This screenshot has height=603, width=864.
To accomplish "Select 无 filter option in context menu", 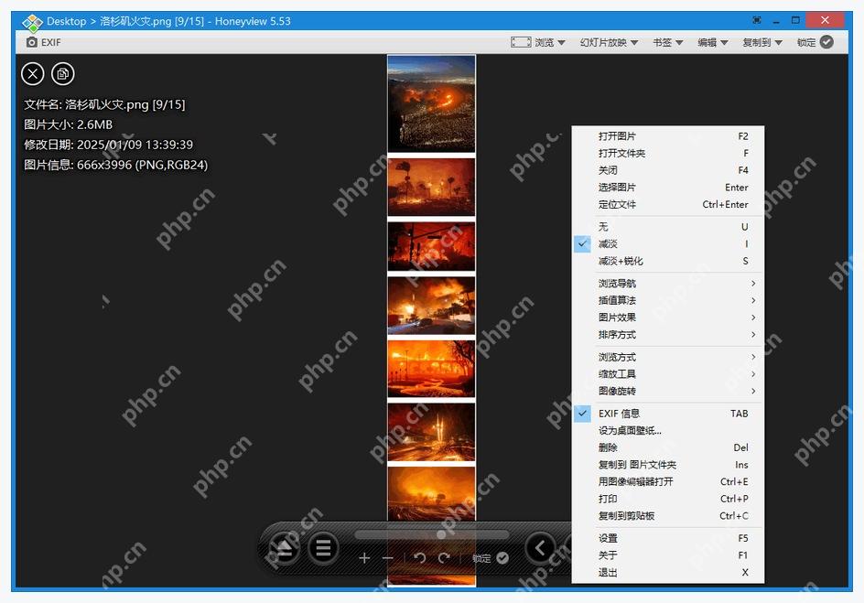I will click(668, 227).
